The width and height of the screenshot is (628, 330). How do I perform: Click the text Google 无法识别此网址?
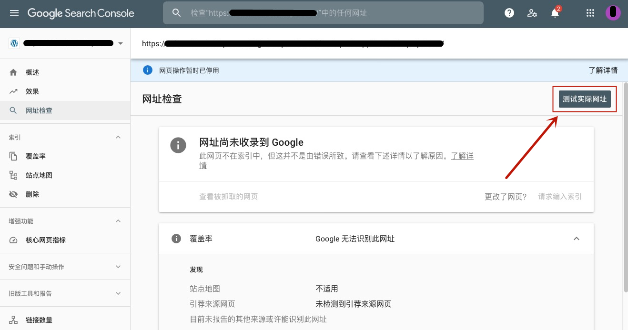pyautogui.click(x=355, y=239)
